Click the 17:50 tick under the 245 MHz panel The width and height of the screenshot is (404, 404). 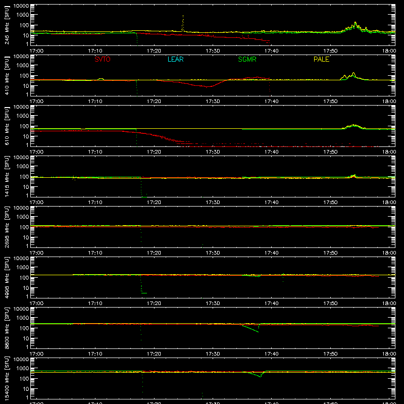(330, 51)
